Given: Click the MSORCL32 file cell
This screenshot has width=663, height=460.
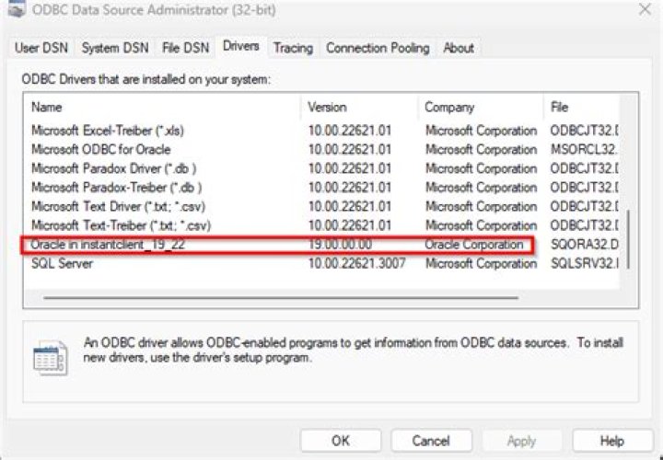Looking at the screenshot, I should point(584,150).
